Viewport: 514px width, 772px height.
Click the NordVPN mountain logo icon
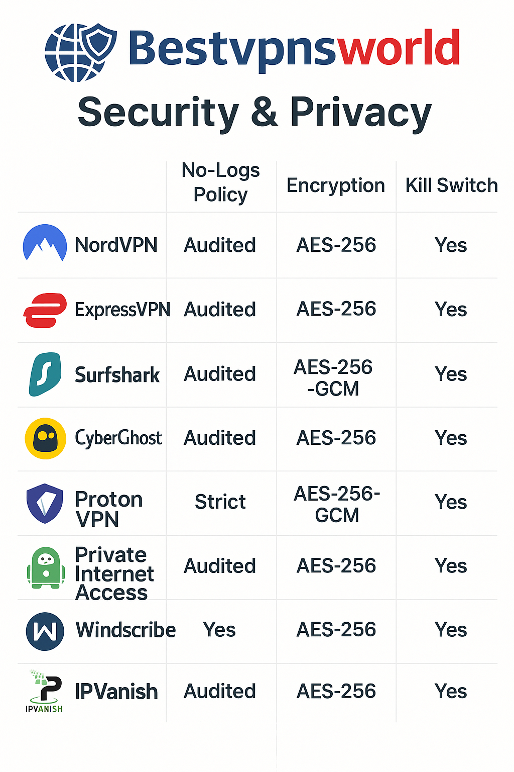point(45,243)
